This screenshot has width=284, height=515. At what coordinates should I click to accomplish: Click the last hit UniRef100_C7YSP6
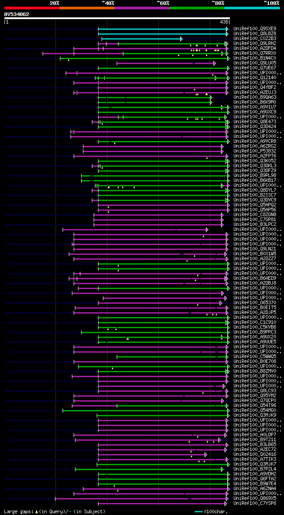click(255, 503)
